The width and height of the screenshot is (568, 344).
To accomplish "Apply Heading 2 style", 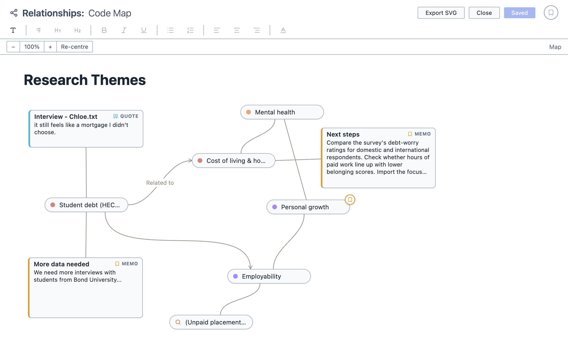I will pos(78,30).
